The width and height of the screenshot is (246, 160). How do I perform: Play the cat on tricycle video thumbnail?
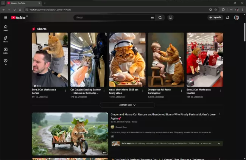point(70,134)
